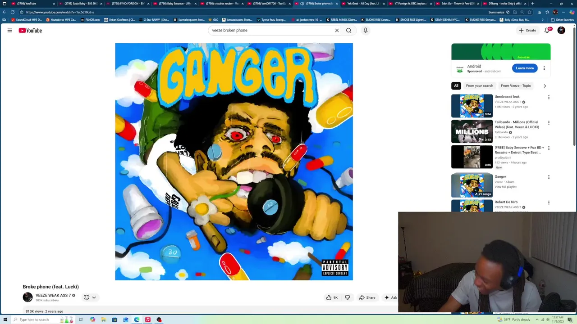Click the View full playlist link
The height and width of the screenshot is (324, 577).
tap(505, 187)
